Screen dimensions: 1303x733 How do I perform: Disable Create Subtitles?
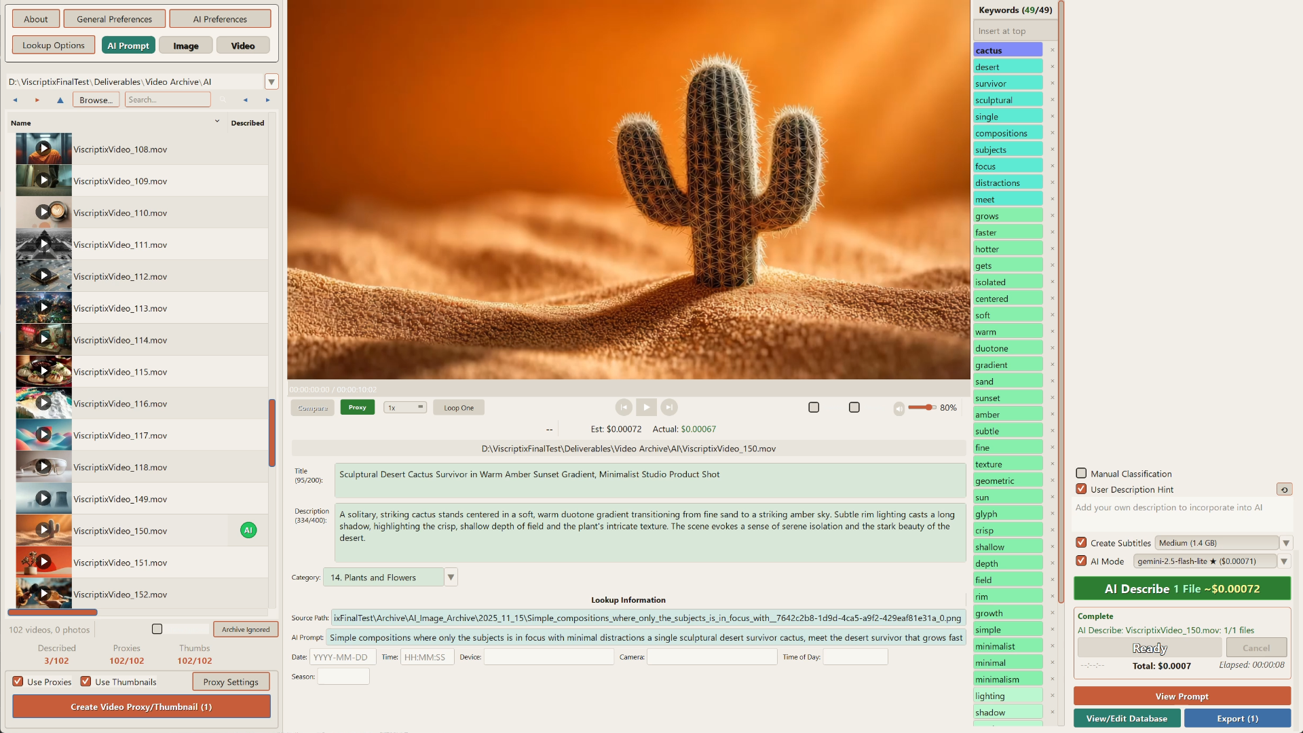(1080, 543)
